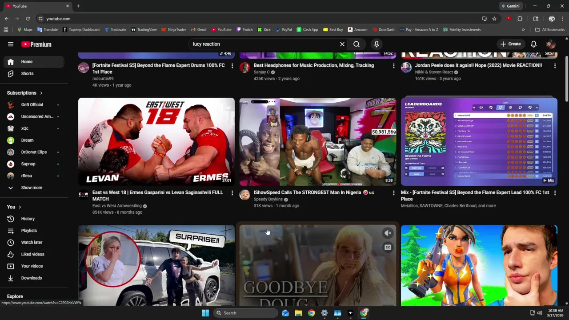Click the Explore heading in sidebar

pos(15,296)
